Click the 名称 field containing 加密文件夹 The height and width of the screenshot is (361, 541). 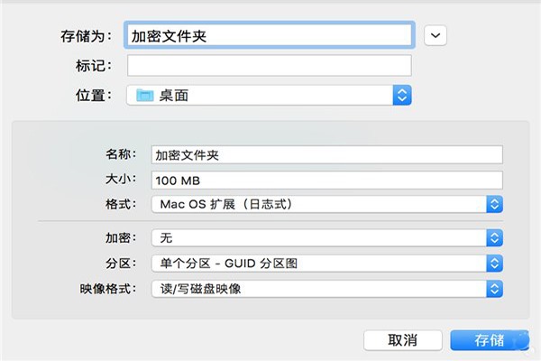click(x=326, y=154)
